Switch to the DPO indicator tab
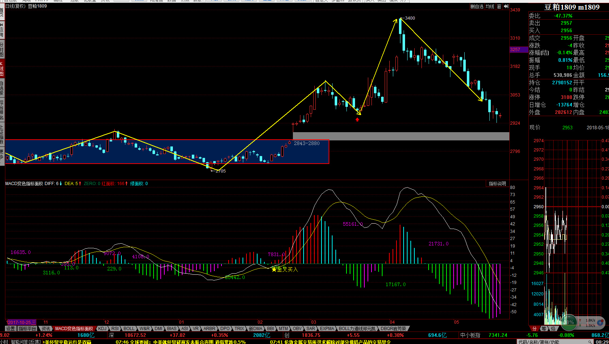The image size is (609, 344). [x=225, y=329]
